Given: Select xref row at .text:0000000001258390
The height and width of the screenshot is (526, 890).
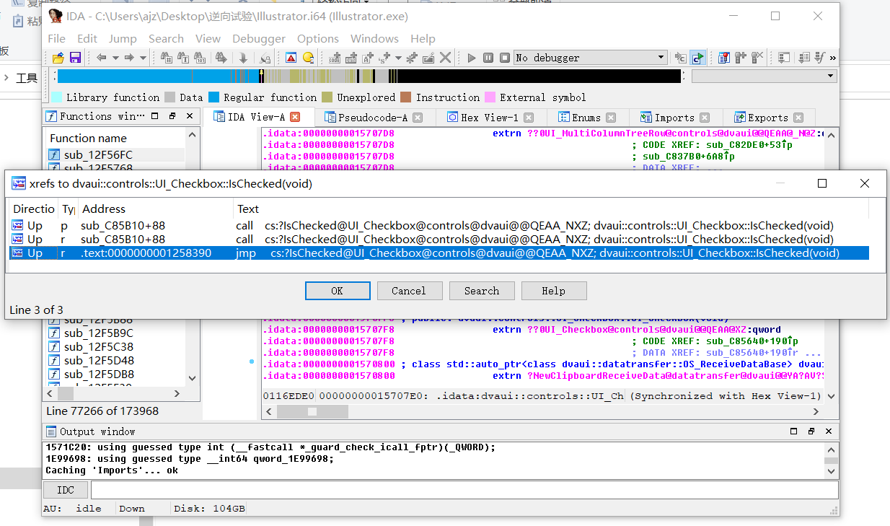Looking at the screenshot, I should pos(440,253).
